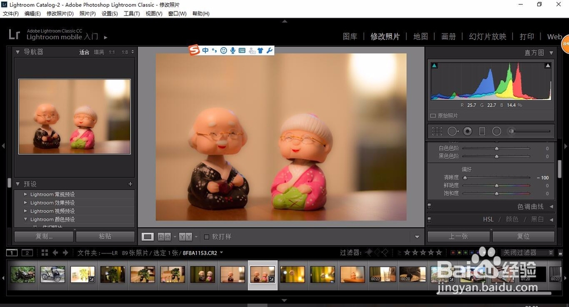
Task: Toggle the 色调曲线 panel on/off switch
Action: click(x=429, y=206)
